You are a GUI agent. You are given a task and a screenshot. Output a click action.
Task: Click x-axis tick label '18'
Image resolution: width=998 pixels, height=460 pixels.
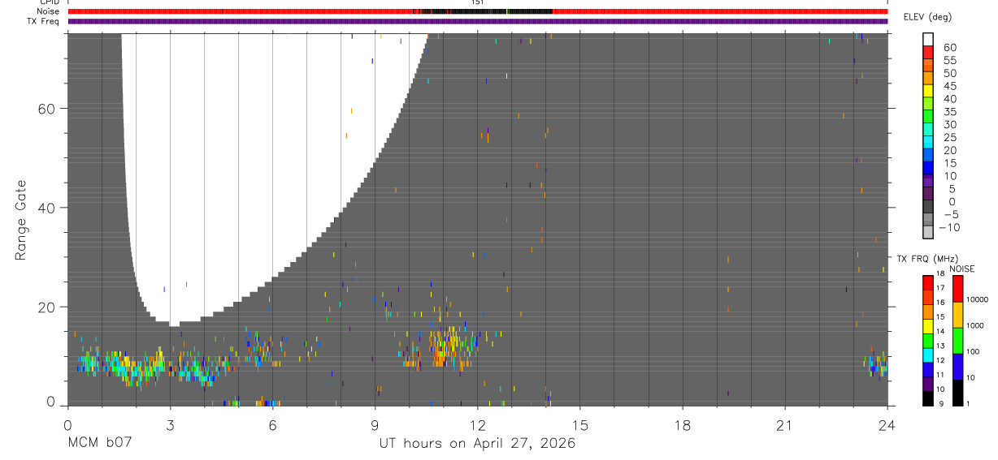click(x=682, y=425)
